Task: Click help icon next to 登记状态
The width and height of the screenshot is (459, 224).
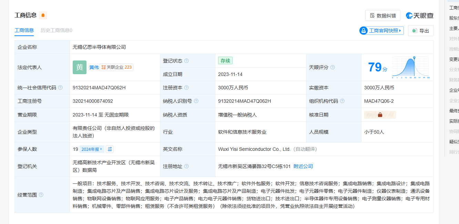Action: point(186,61)
